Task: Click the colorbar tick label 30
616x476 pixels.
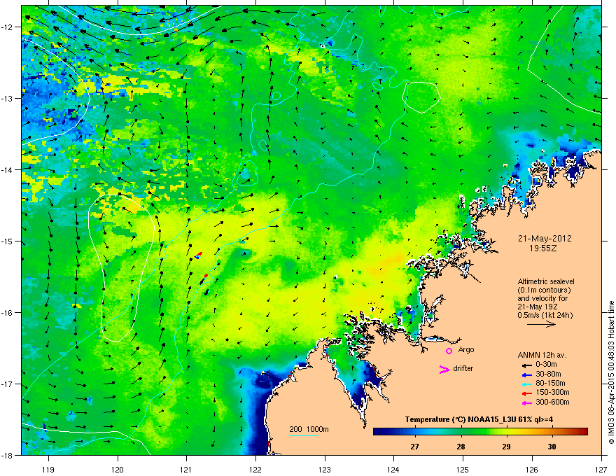Action: 552,447
